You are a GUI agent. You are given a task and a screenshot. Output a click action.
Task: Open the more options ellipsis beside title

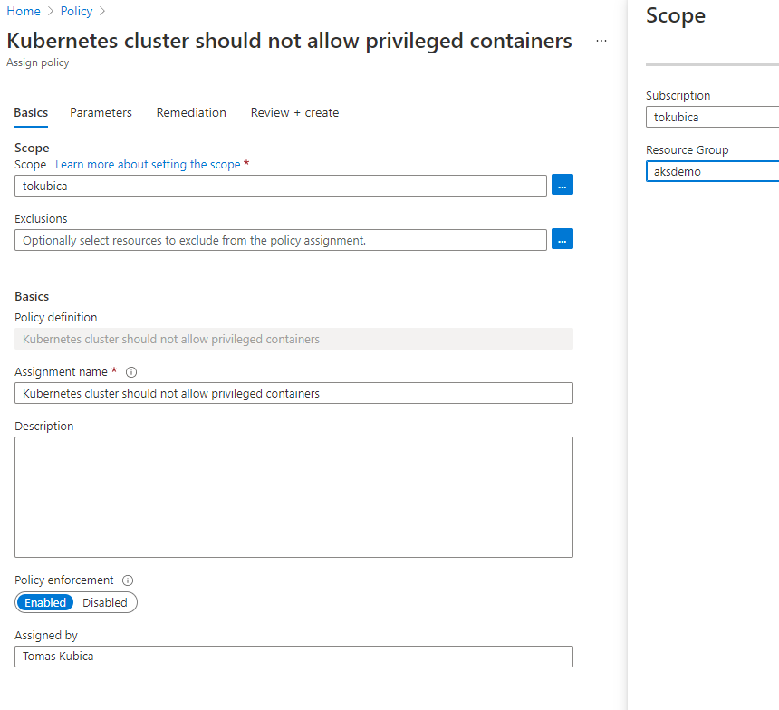tap(601, 42)
